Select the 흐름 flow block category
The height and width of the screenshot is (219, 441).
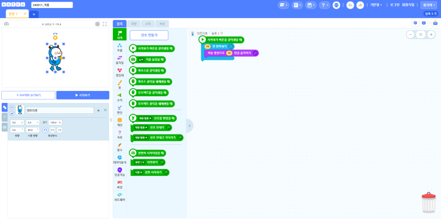tap(120, 47)
